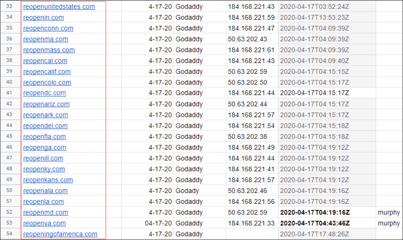
Task: Select IP cell 50.63.202.38
Action: tap(252, 136)
